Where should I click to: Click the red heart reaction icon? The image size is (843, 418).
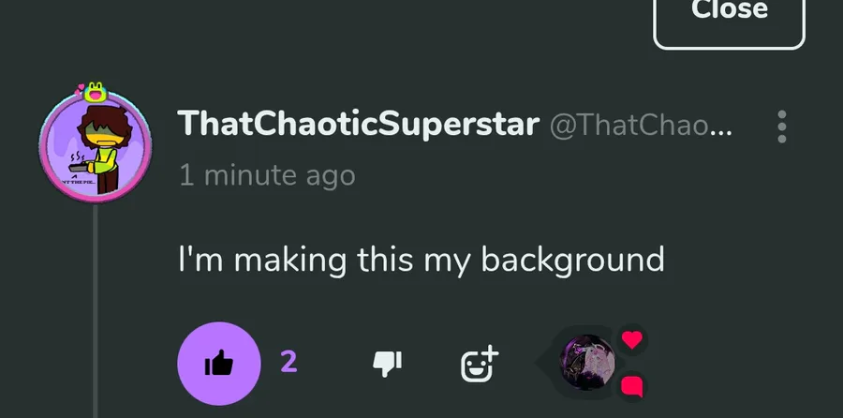(631, 339)
